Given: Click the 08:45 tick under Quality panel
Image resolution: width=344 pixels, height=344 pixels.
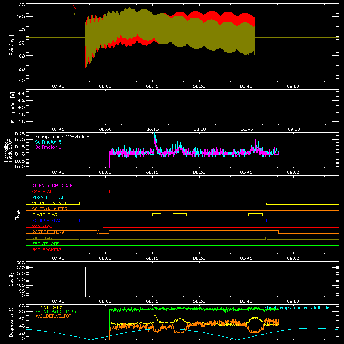Looking at the screenshot, I should 246,301.
